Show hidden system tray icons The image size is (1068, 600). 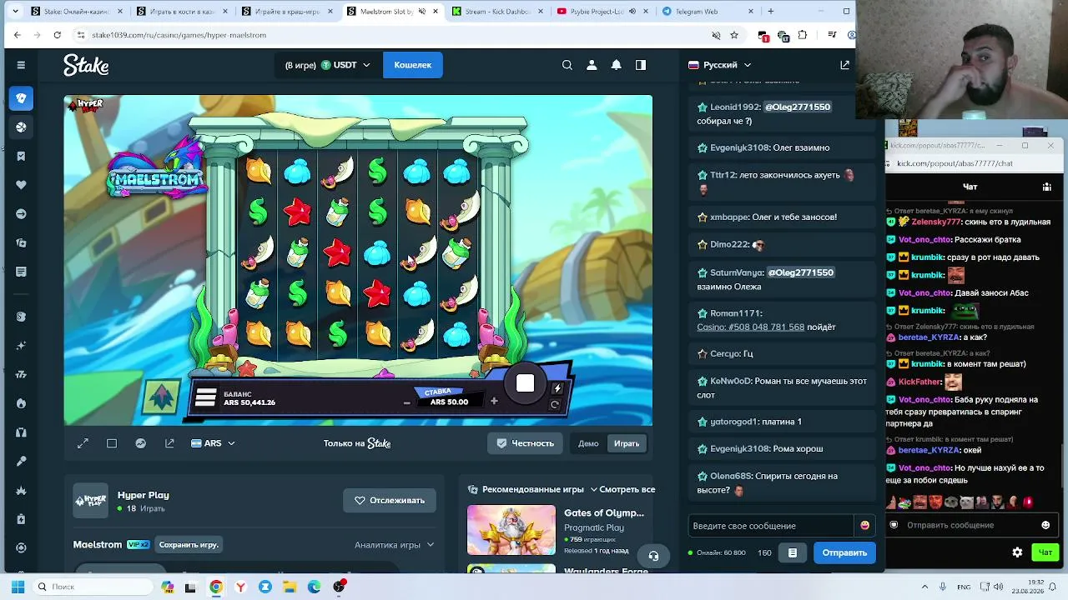click(924, 587)
